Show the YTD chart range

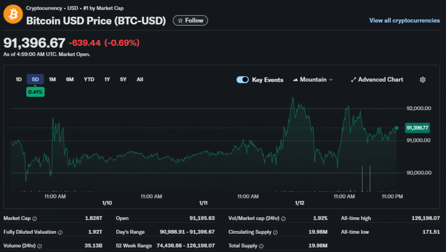(x=89, y=79)
